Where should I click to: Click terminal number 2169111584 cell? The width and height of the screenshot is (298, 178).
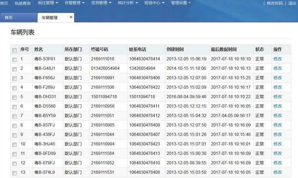[102, 153]
